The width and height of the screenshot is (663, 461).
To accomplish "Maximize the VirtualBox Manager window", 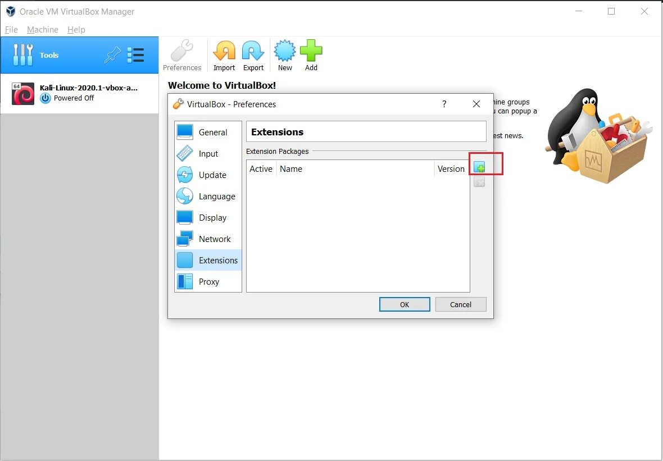I will (611, 11).
